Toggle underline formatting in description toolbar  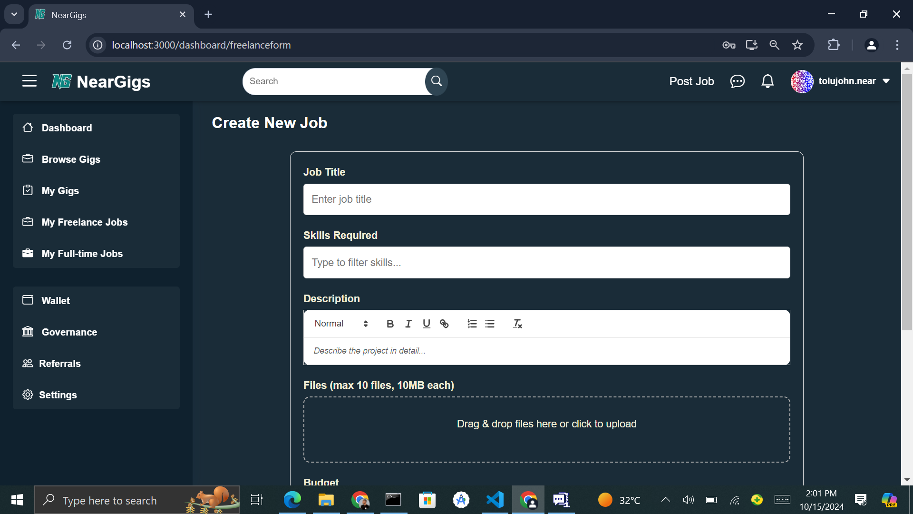[x=426, y=324]
